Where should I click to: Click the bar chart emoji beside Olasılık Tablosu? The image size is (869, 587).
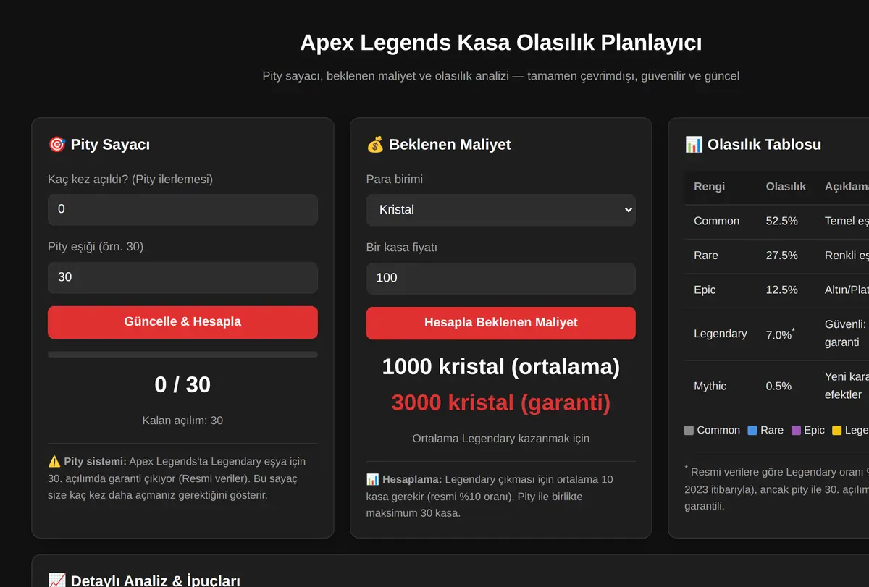(x=693, y=145)
